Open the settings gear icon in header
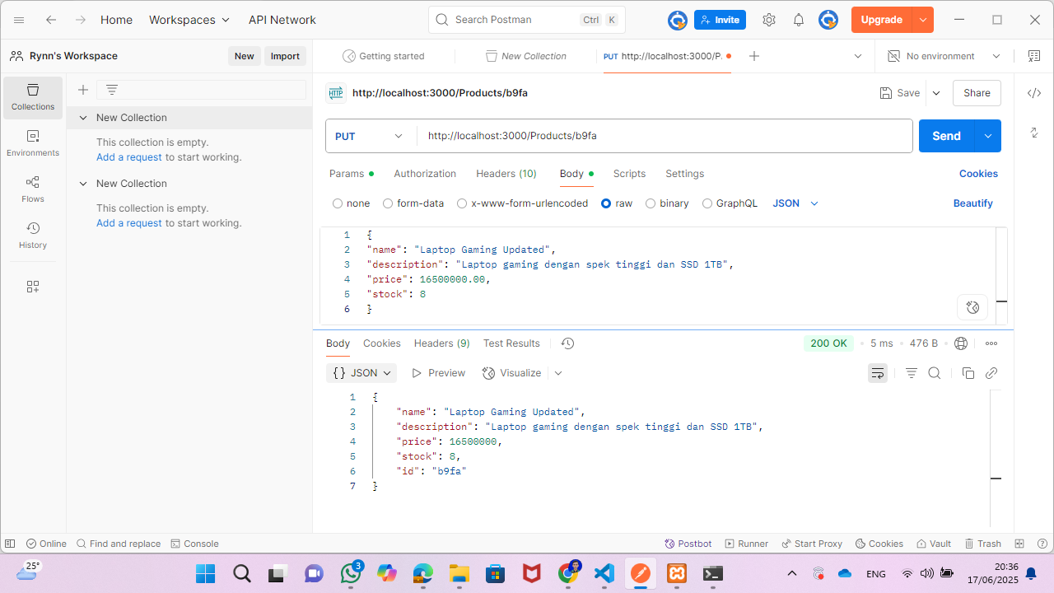The height and width of the screenshot is (593, 1054). (769, 20)
